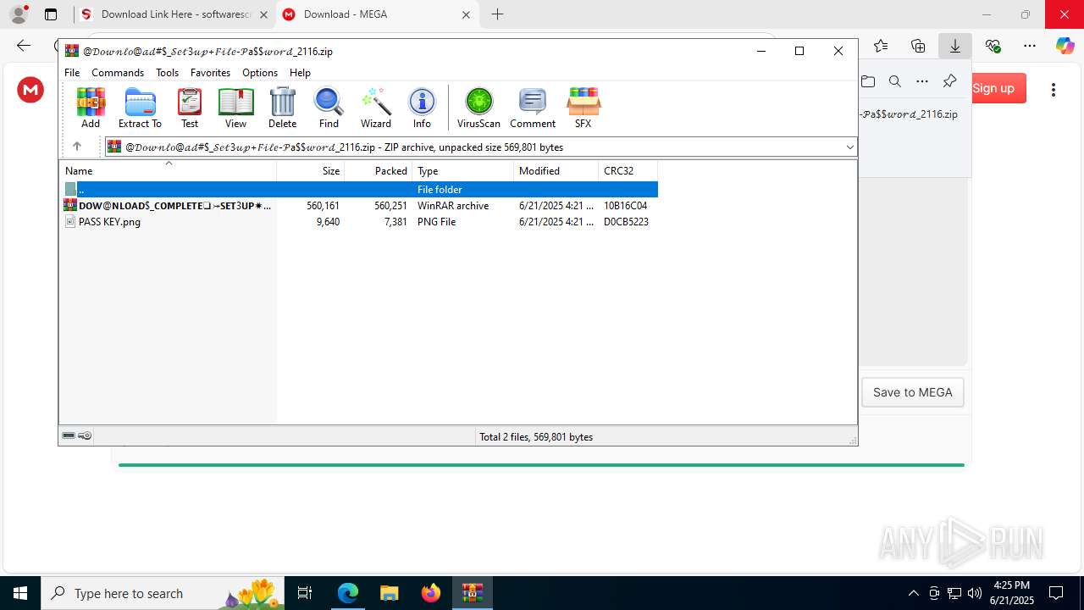Click the Delete trash can icon
Viewport: 1084px width, 610px height.
click(x=282, y=108)
